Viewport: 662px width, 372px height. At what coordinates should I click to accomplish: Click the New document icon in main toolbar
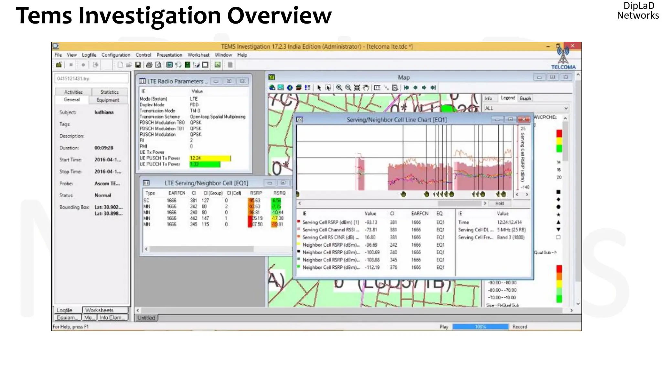pos(120,65)
